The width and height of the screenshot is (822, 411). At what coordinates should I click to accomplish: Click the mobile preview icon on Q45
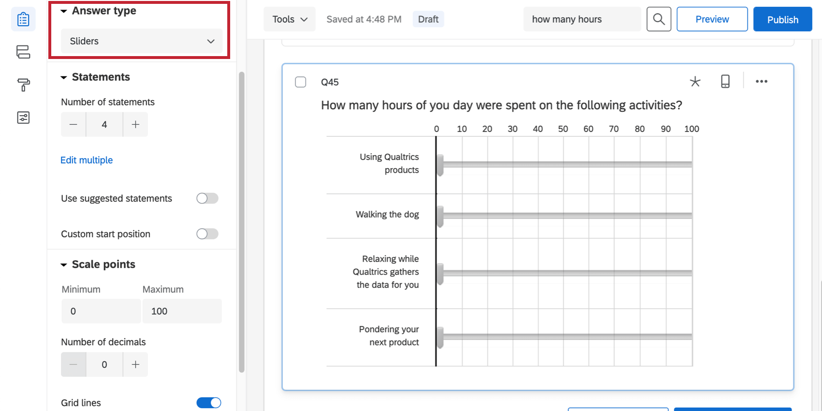click(x=725, y=81)
